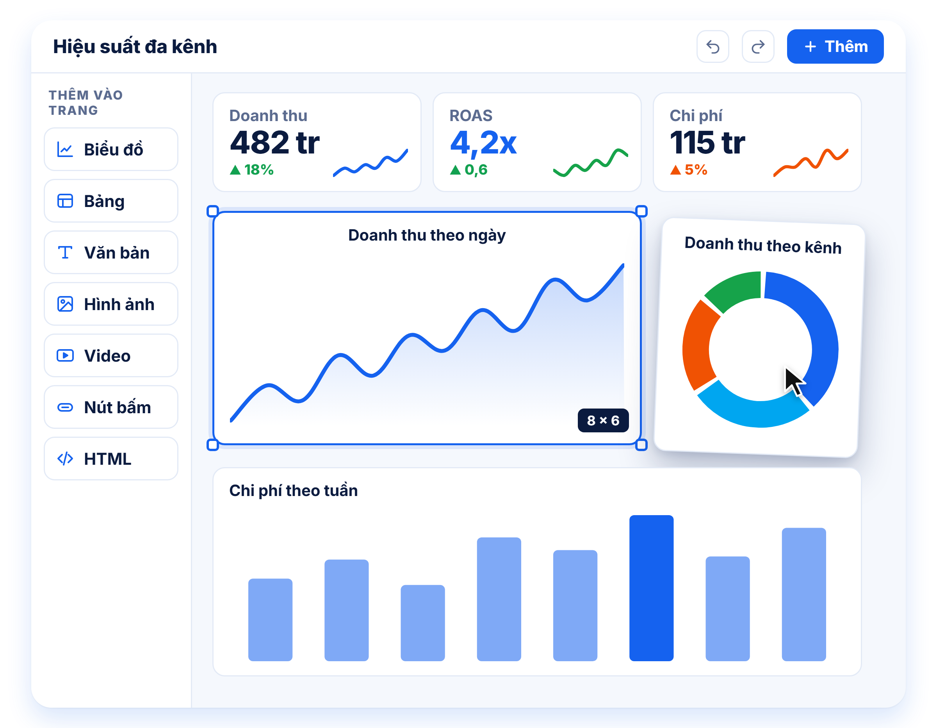Viewport: 937px width, 728px height.
Task: Click the top-right resize handle of selected chart
Action: coord(641,211)
